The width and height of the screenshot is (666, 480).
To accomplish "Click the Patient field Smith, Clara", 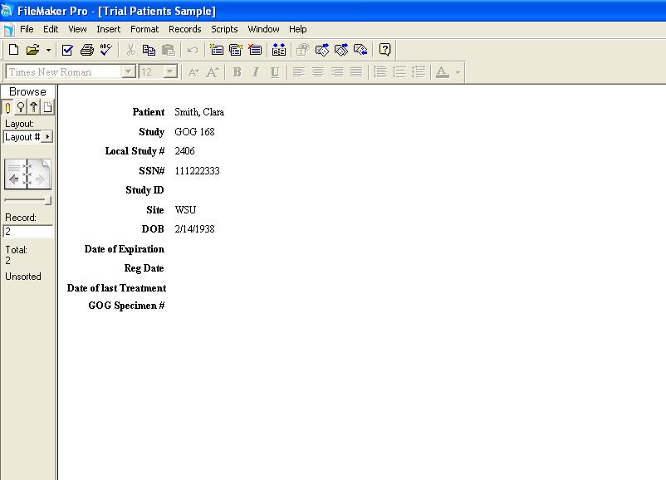I will click(199, 112).
